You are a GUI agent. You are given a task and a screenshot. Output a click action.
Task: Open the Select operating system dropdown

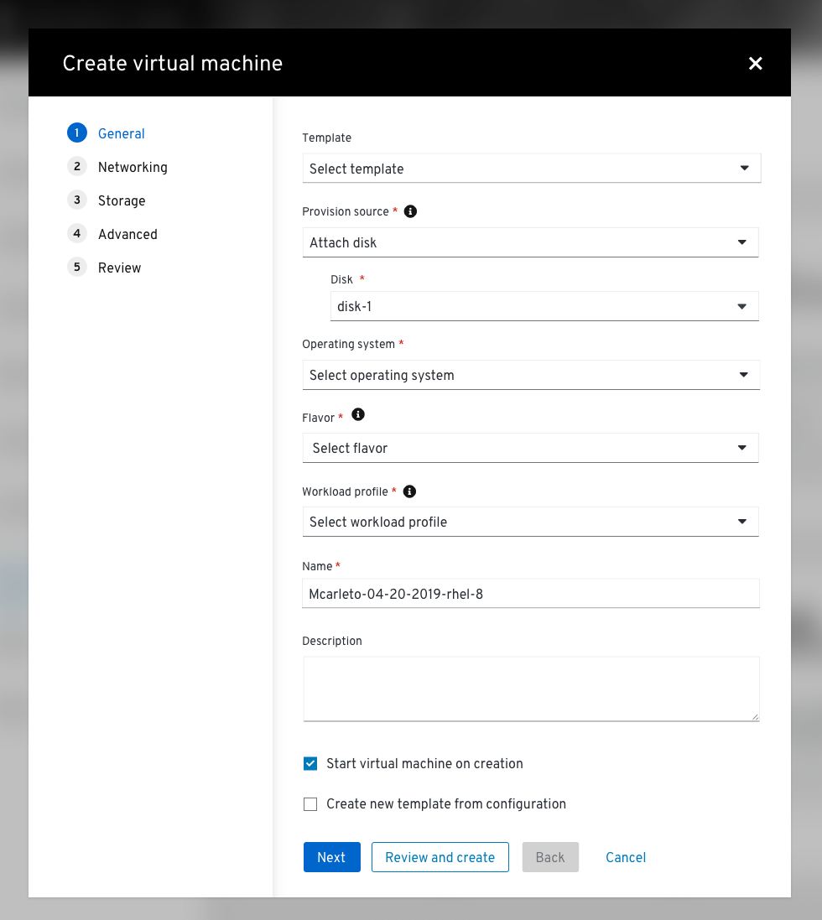(x=531, y=375)
